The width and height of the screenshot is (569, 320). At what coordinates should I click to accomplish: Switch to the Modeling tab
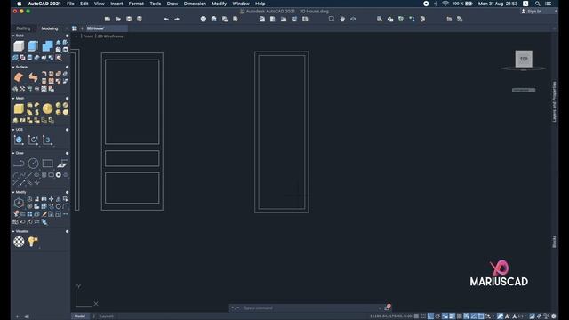pos(50,28)
